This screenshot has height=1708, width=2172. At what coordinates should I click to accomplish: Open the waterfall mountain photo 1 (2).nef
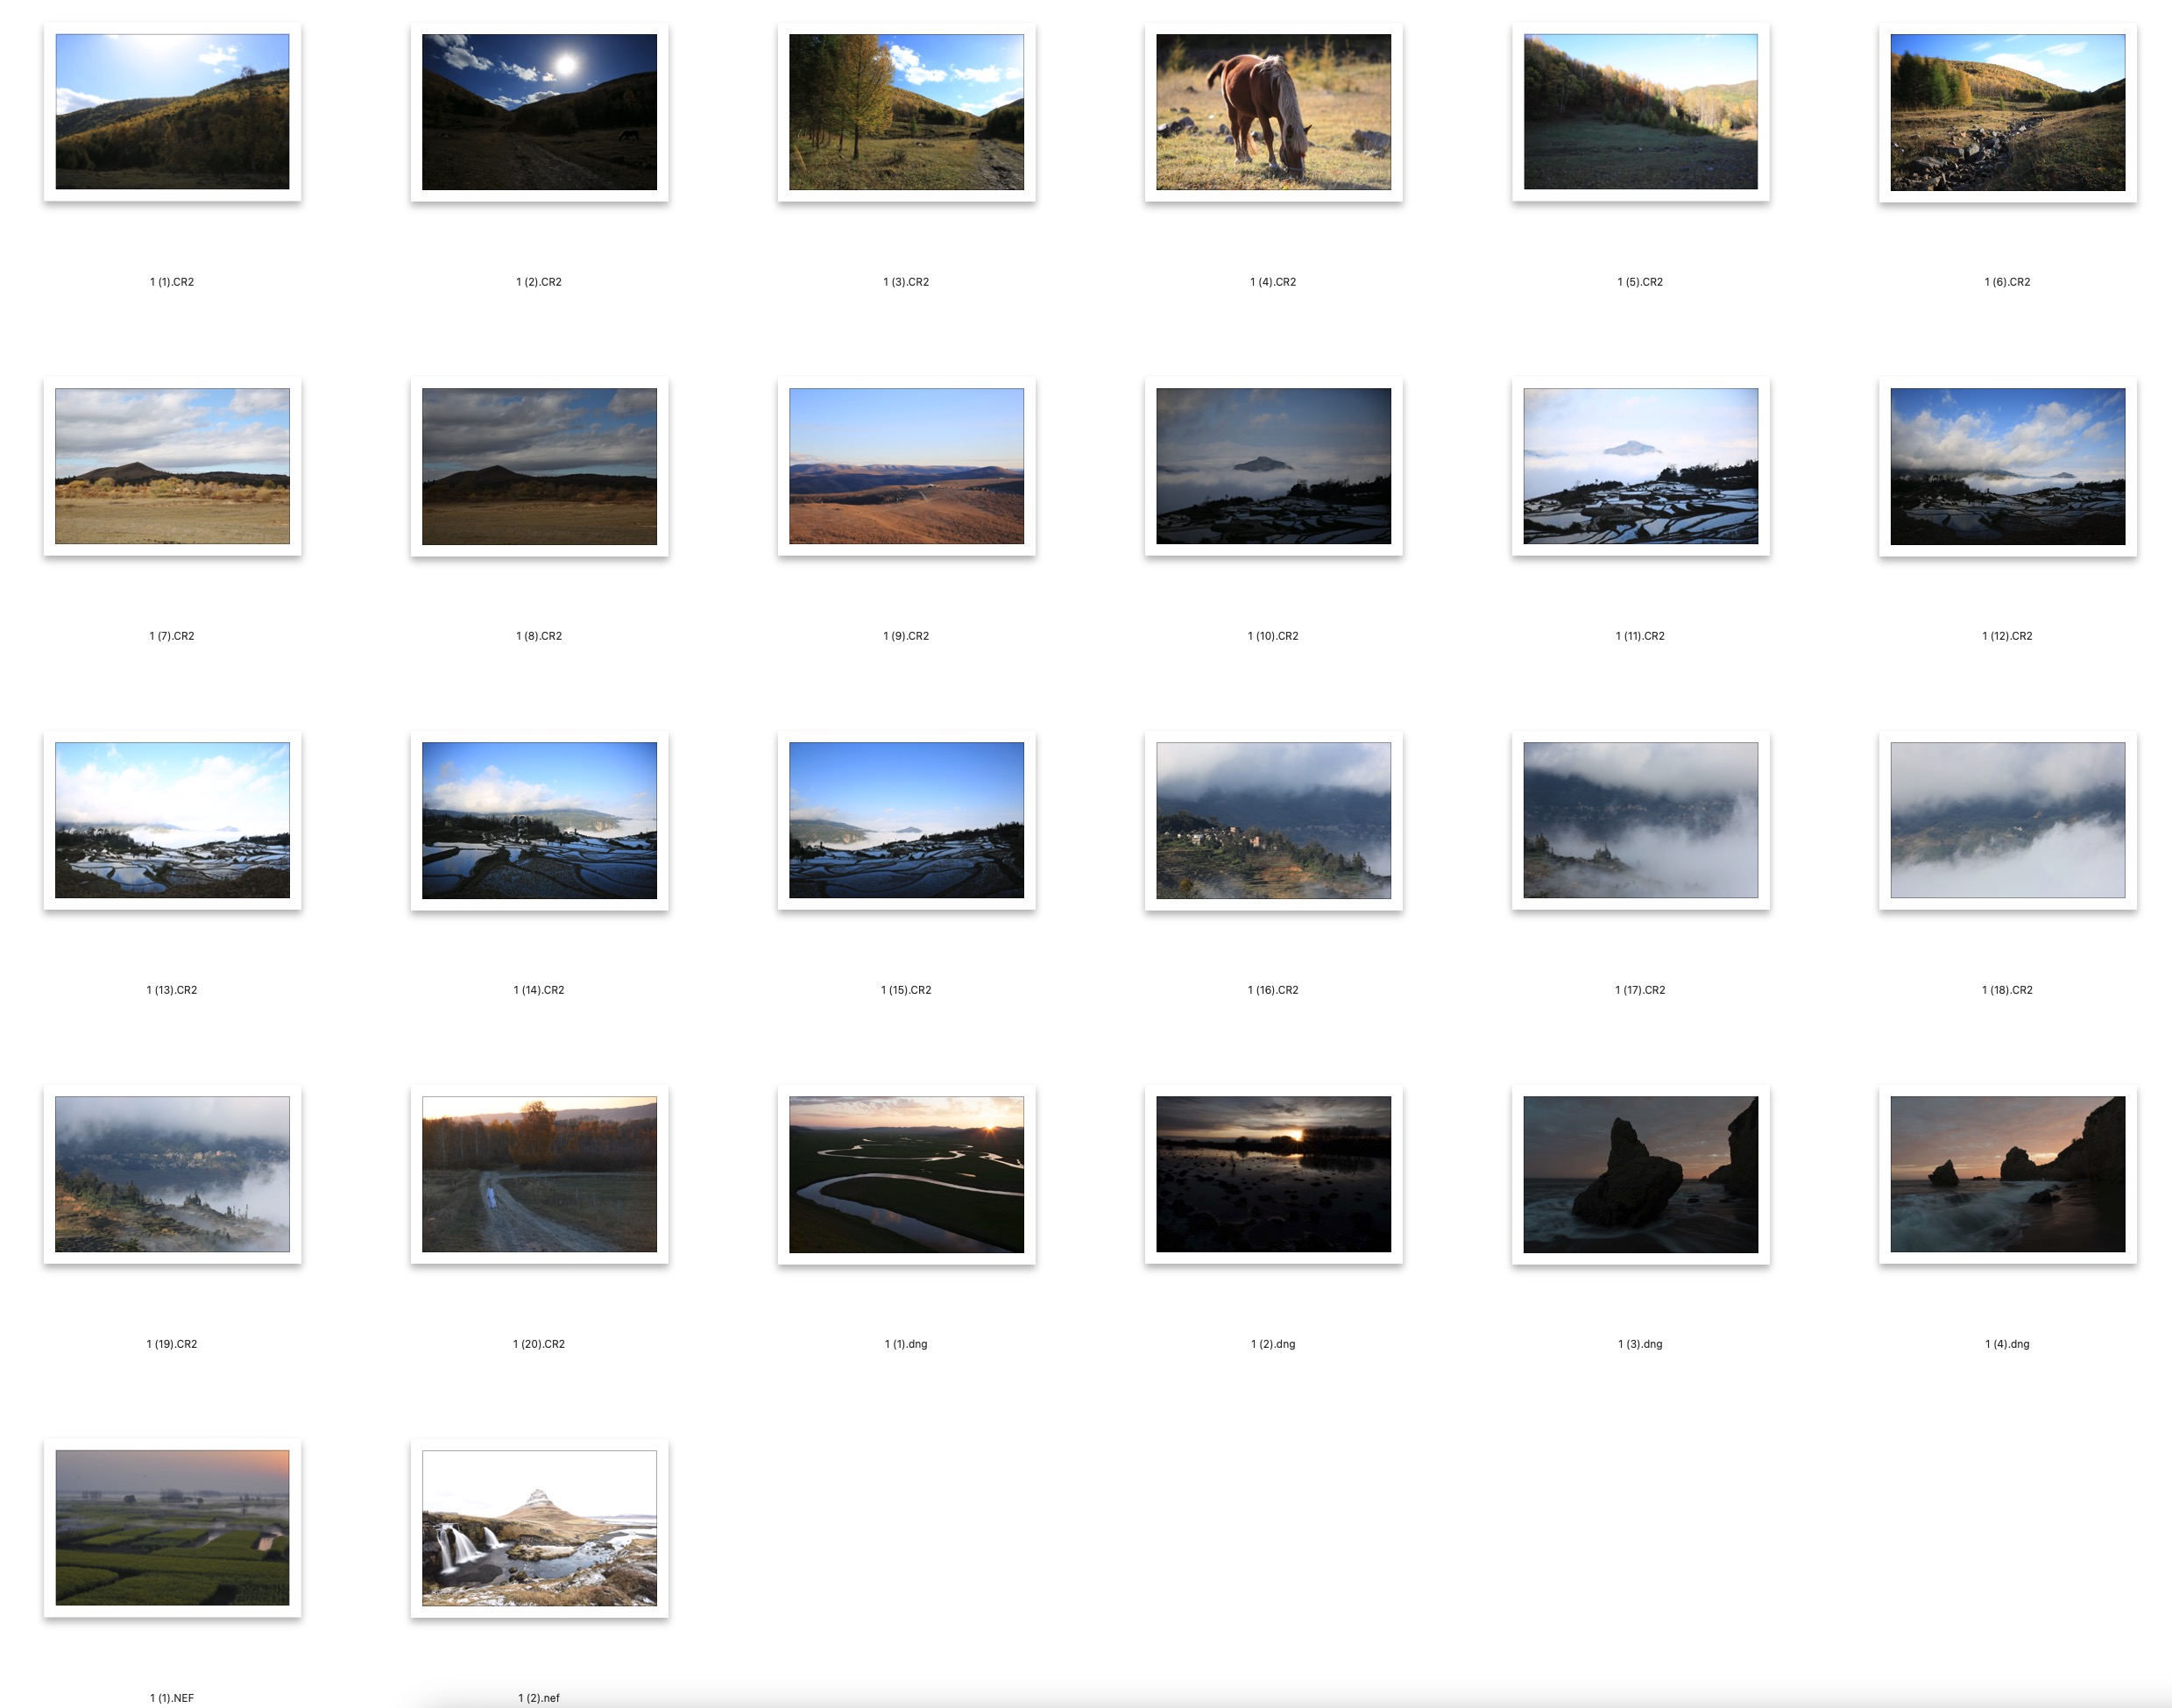pos(539,1528)
